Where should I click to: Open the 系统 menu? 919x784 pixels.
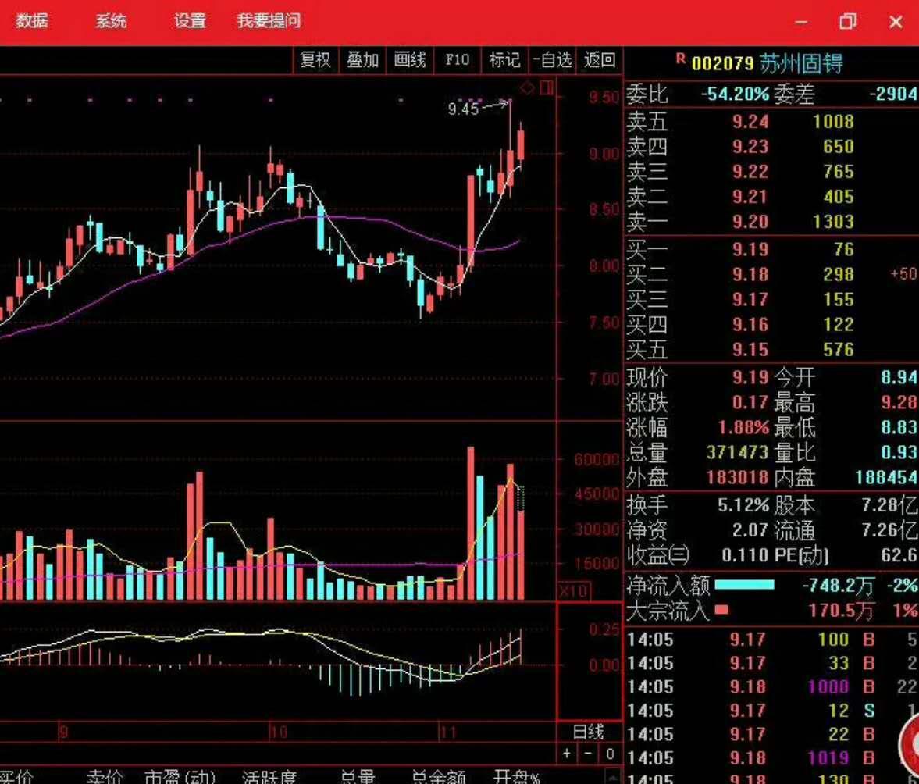[x=111, y=21]
